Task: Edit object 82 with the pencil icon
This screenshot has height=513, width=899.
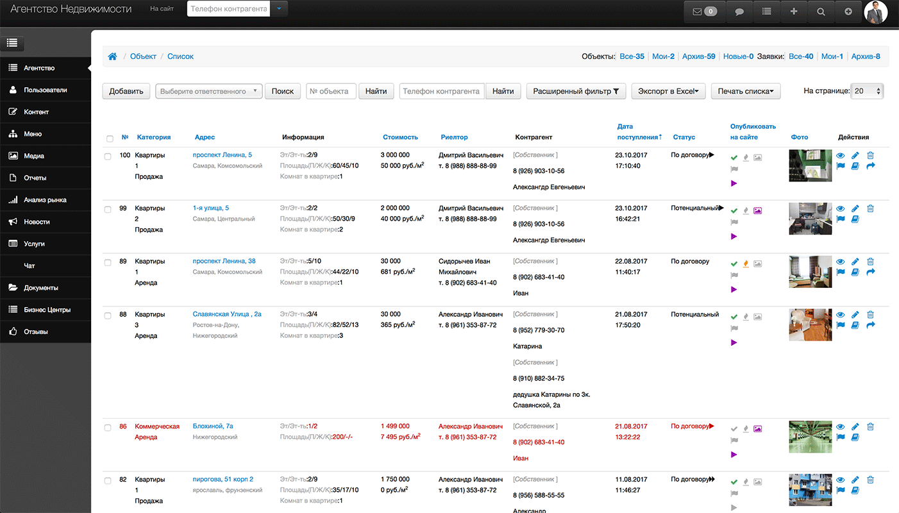Action: pyautogui.click(x=855, y=480)
